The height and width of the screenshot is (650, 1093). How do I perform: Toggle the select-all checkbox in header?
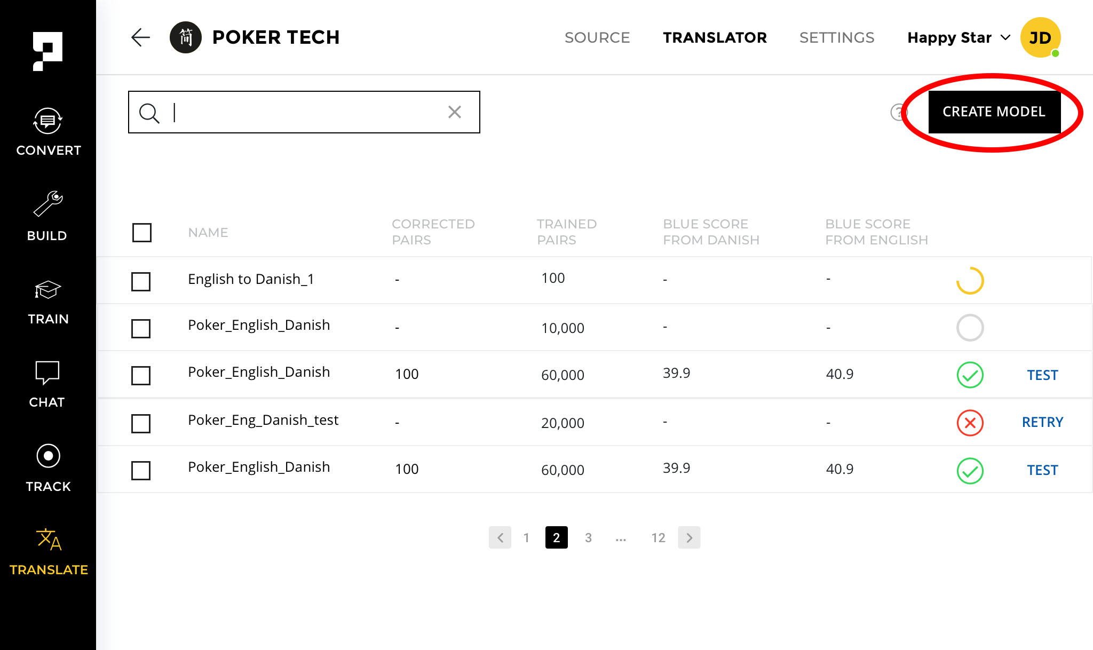coord(142,232)
